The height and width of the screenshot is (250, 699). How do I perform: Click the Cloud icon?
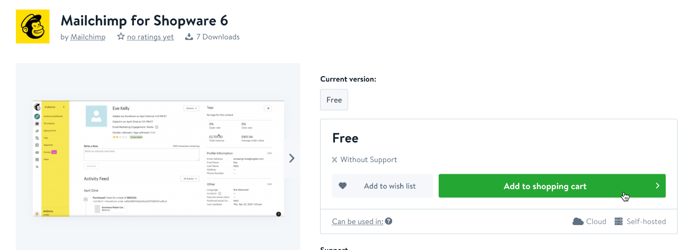pos(578,221)
